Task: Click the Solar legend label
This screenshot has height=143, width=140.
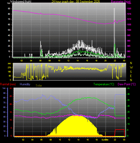Action: (x=39, y=86)
